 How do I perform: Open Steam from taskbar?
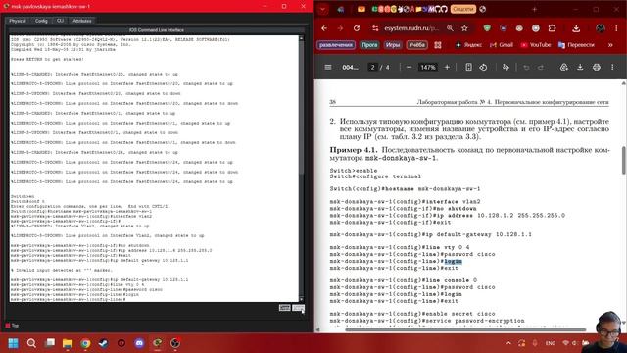click(x=103, y=343)
